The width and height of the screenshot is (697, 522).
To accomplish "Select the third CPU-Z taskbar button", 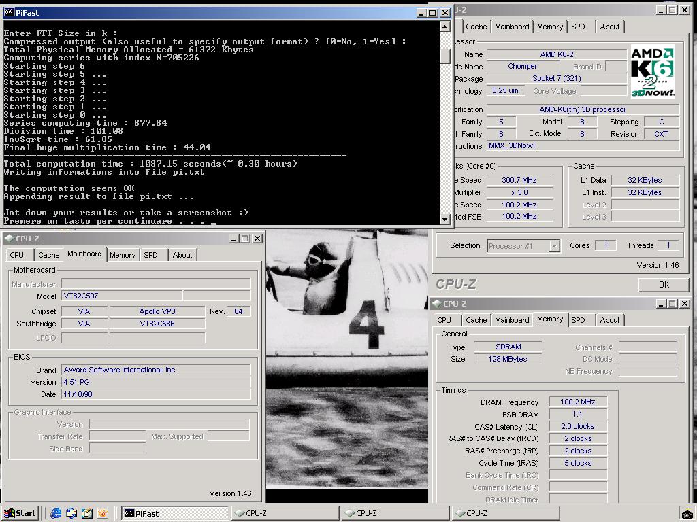I will tap(506, 513).
